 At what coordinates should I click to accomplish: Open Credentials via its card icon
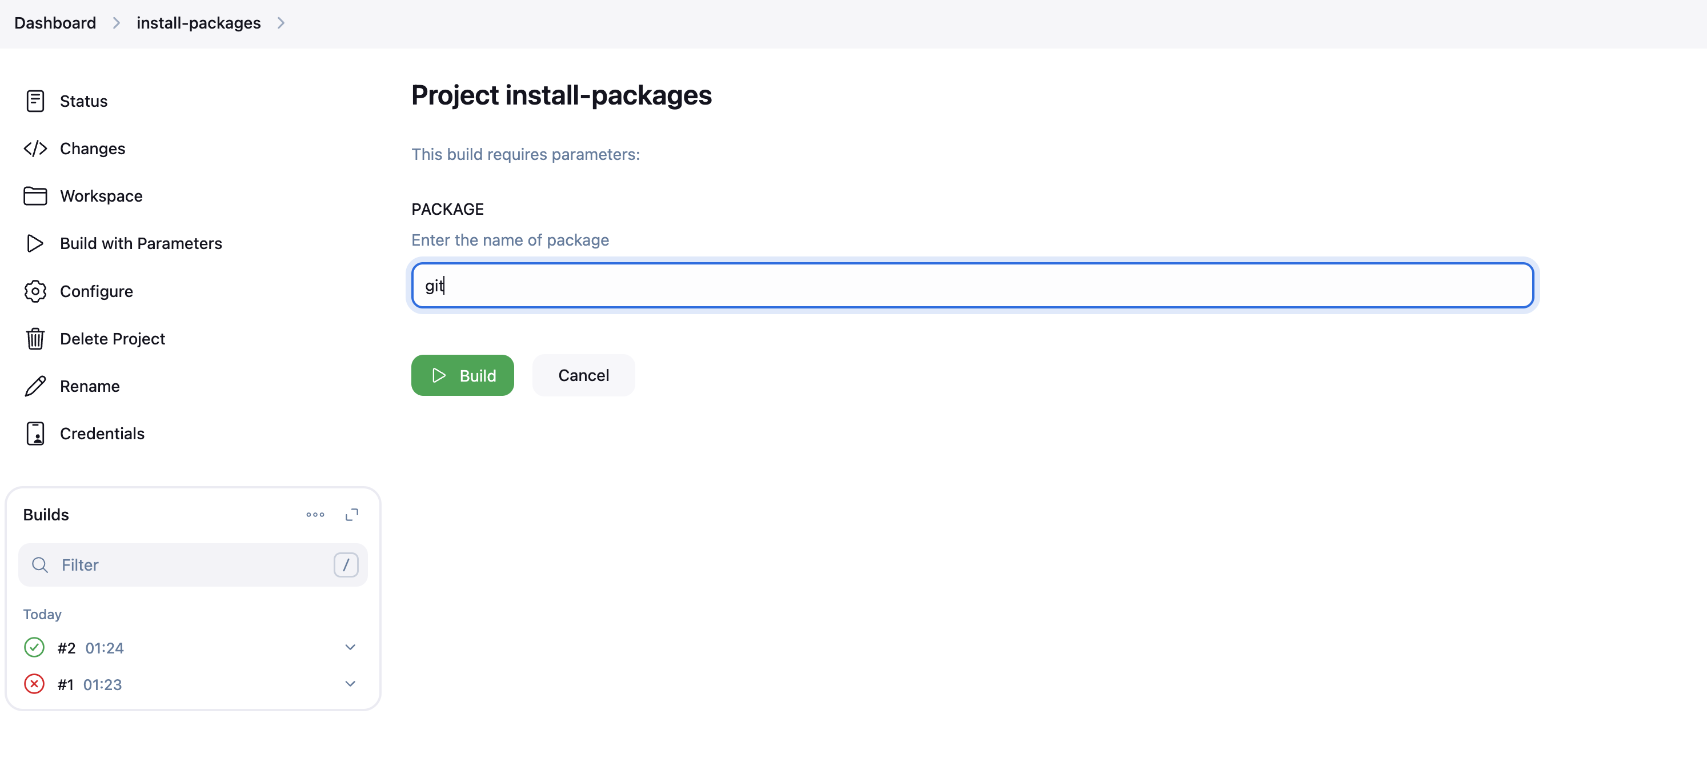pyautogui.click(x=35, y=434)
